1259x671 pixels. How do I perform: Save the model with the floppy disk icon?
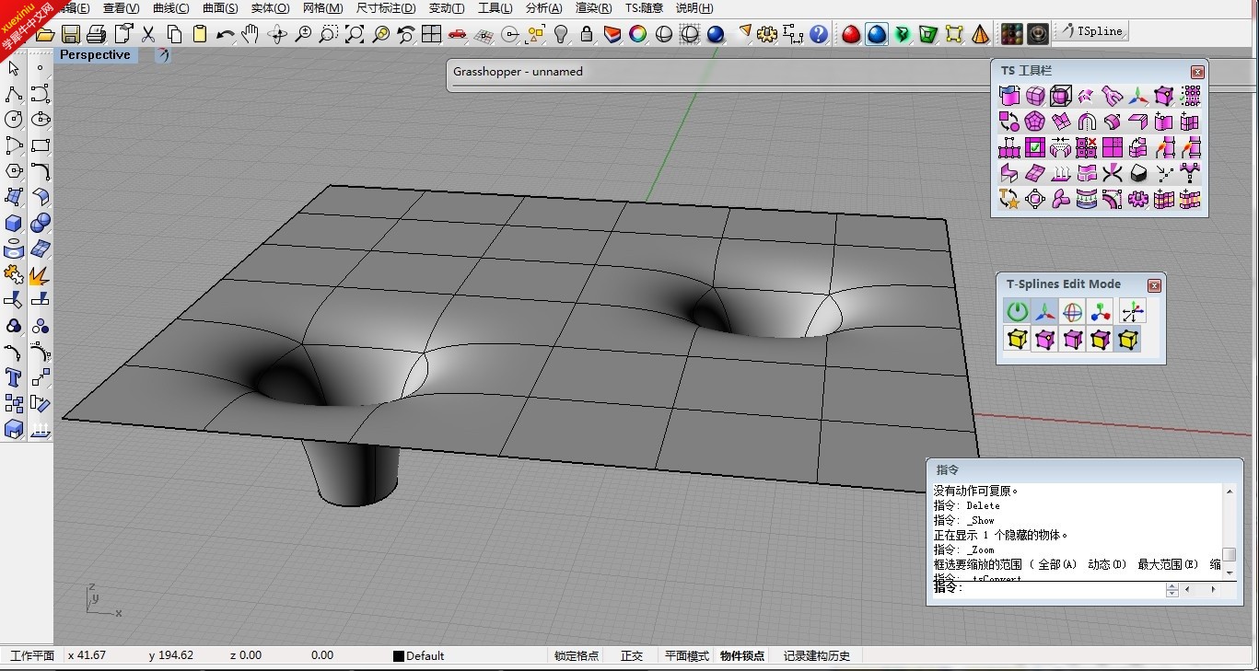71,35
